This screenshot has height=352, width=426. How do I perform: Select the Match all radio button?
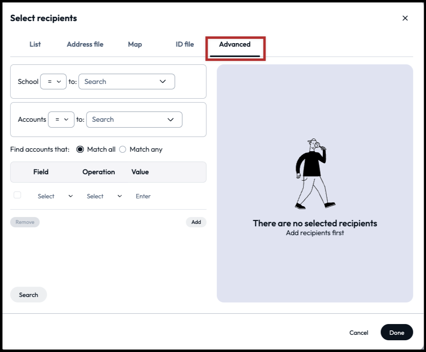80,149
